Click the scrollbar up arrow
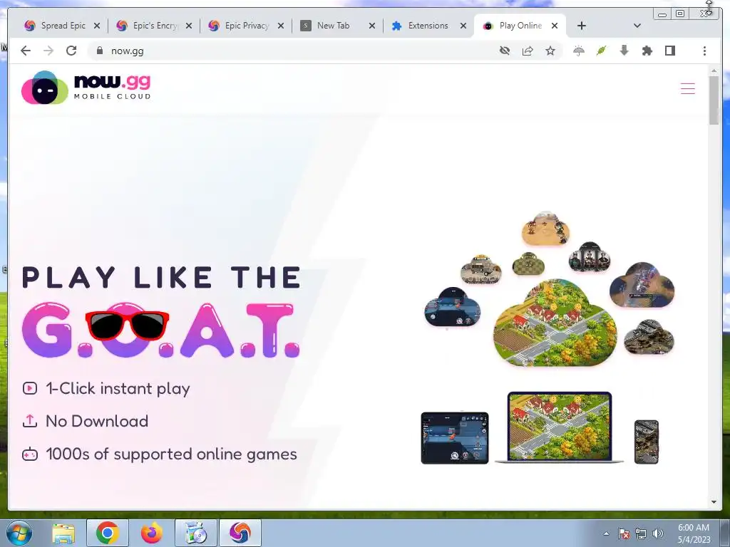Viewport: 730px width, 547px height. 714,71
